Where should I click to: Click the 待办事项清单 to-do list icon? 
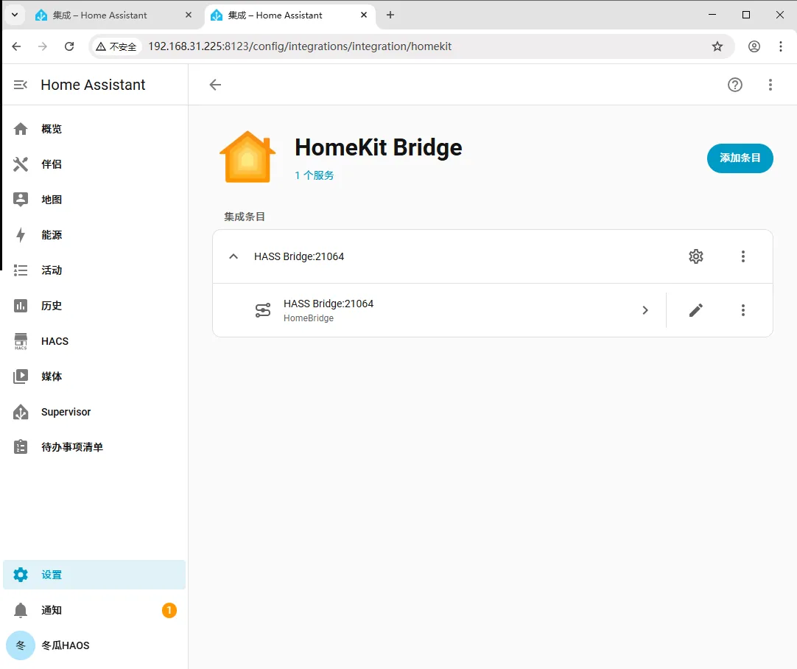tap(21, 447)
